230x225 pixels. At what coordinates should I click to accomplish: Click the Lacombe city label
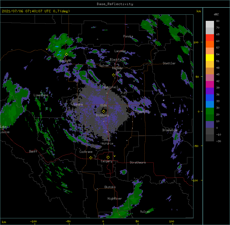point(120,51)
